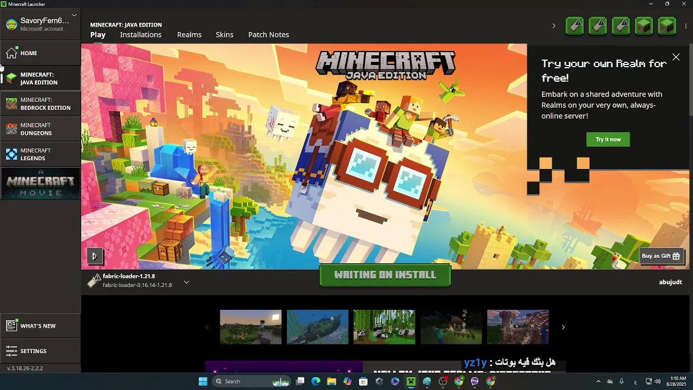Show hidden system tray icons
Image resolution: width=693 pixels, height=390 pixels.
coord(598,381)
